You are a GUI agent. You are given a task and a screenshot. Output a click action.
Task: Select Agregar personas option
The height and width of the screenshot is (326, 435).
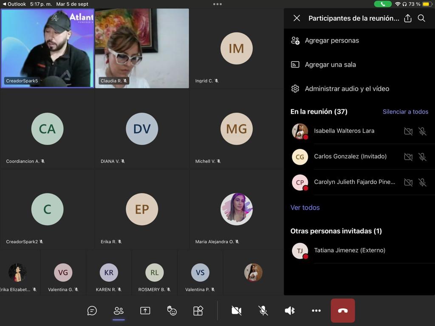pos(331,41)
